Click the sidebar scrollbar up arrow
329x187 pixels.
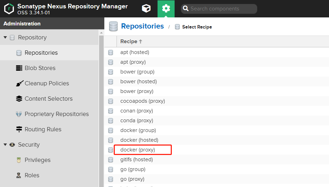[102, 33]
